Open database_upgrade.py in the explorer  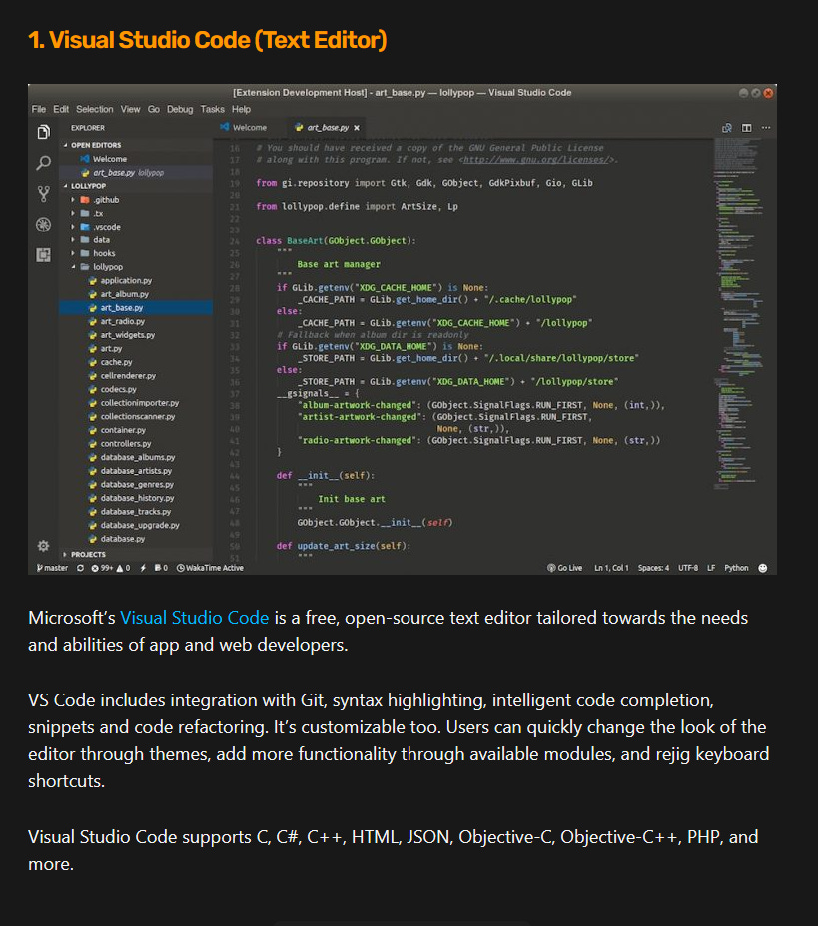click(x=140, y=526)
